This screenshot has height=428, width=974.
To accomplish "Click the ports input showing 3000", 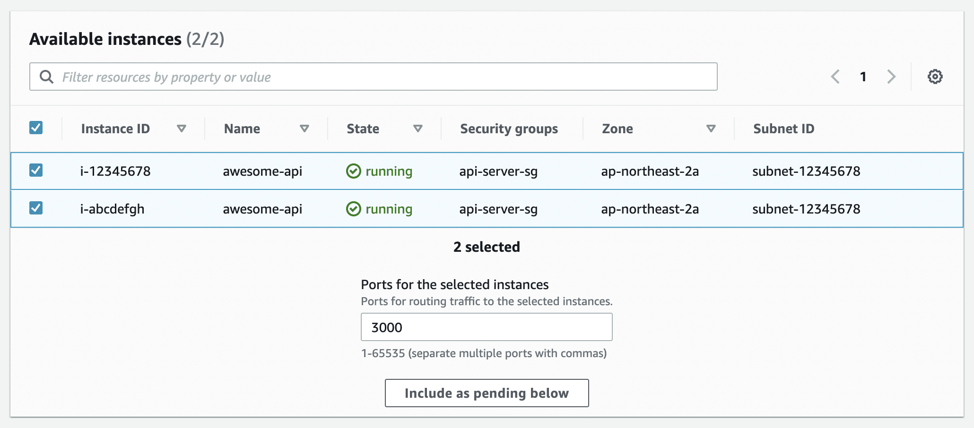I will [487, 327].
